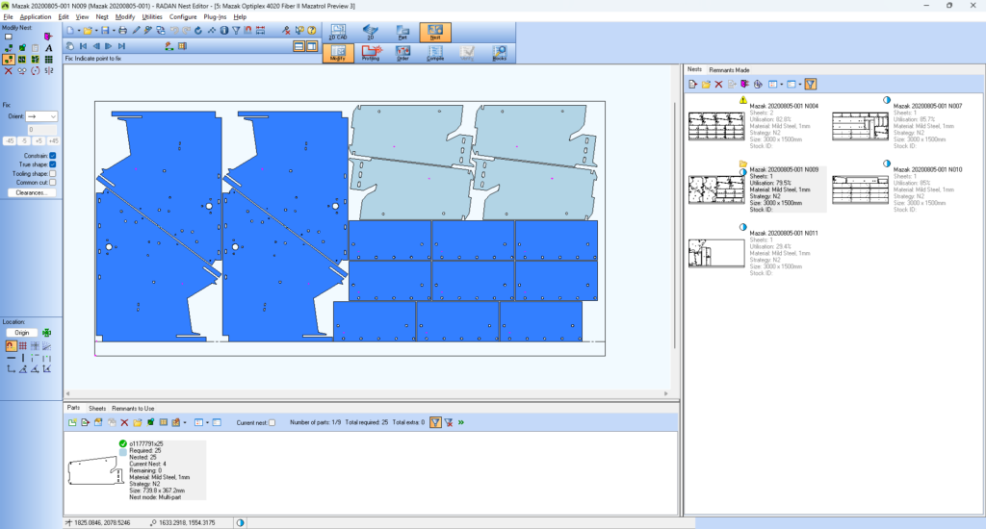Select the N011 nest thumbnail

click(x=716, y=252)
